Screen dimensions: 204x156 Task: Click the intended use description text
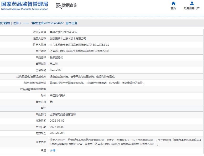click(x=97, y=83)
